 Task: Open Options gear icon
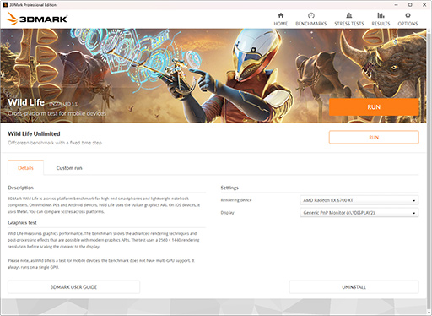click(408, 15)
